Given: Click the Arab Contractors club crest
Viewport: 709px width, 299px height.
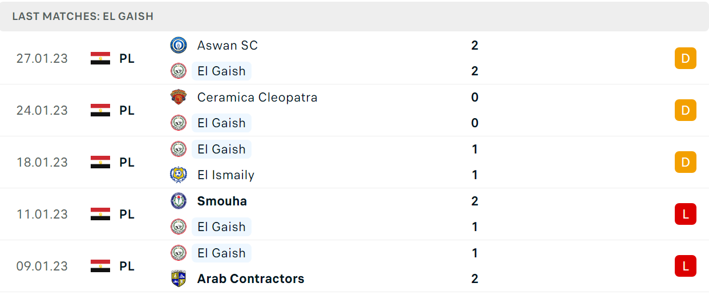Looking at the screenshot, I should pos(179,278).
